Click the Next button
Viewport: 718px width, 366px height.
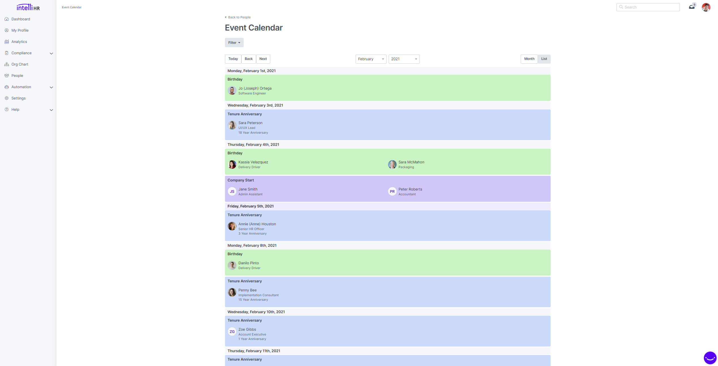tap(263, 59)
